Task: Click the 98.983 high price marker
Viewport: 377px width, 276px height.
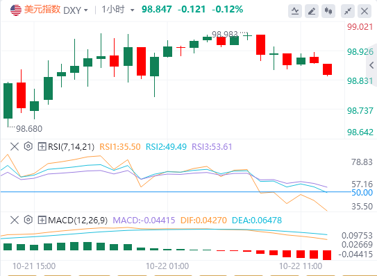Action: coord(225,35)
